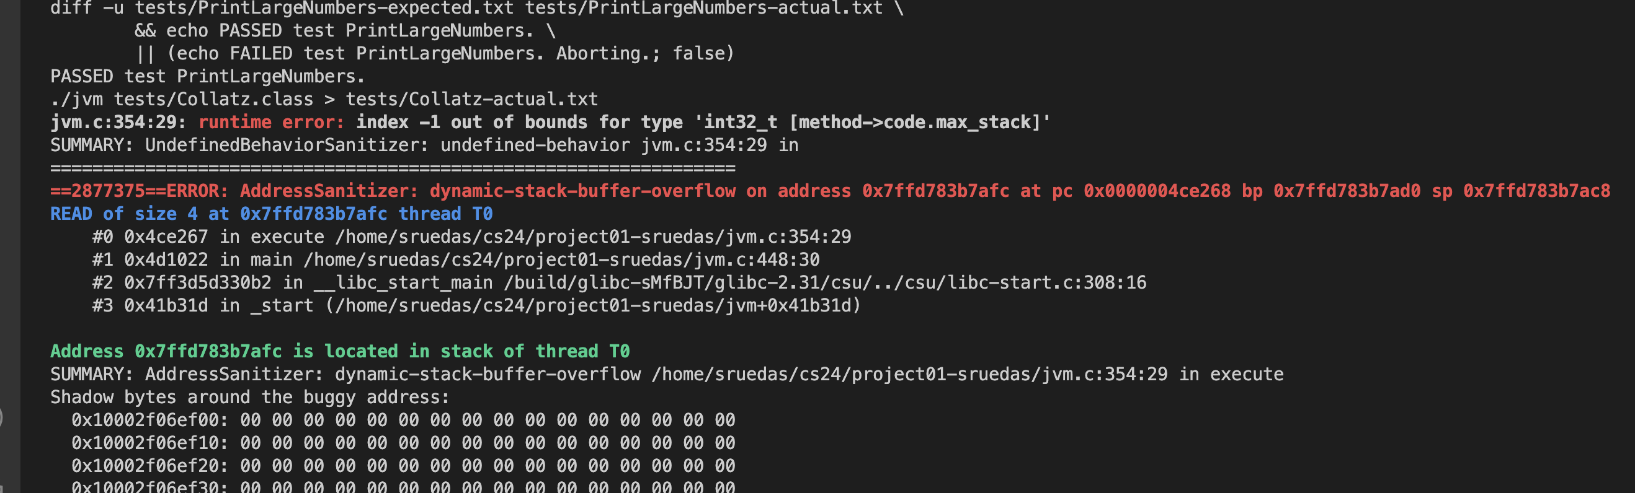Open the tests/Collatz.class file path
The width and height of the screenshot is (1635, 493).
[x=213, y=100]
